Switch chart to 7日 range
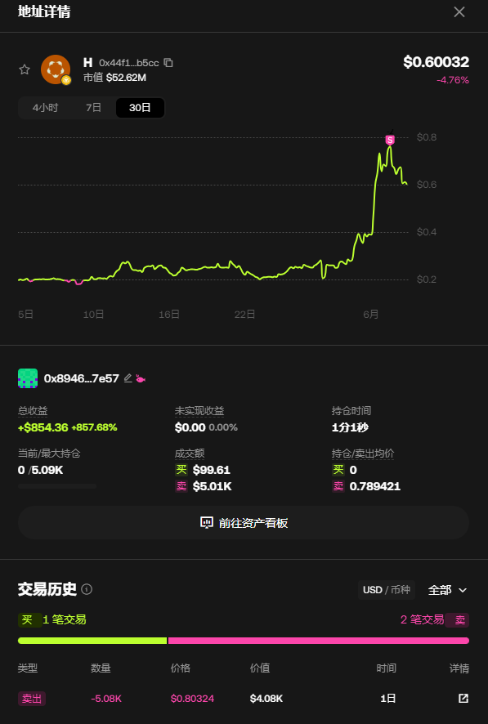Image resolution: width=488 pixels, height=724 pixels. [93, 108]
